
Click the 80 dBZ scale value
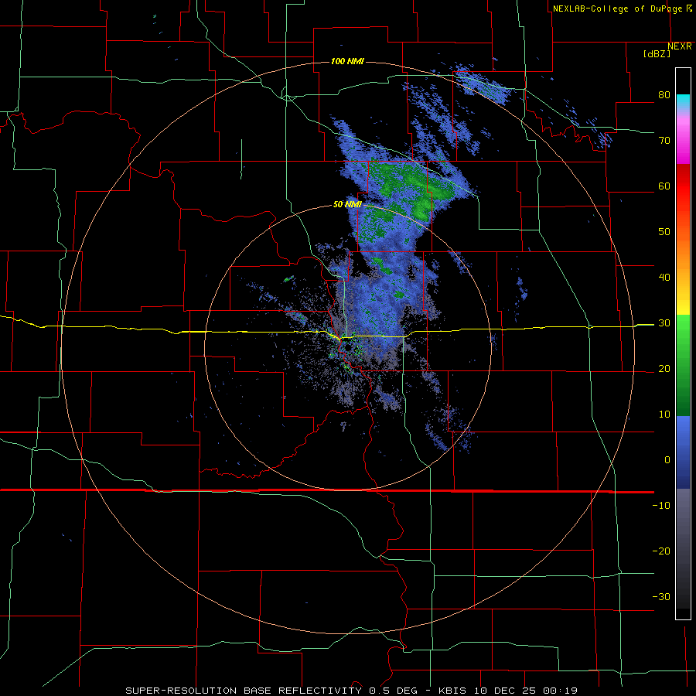click(x=664, y=94)
